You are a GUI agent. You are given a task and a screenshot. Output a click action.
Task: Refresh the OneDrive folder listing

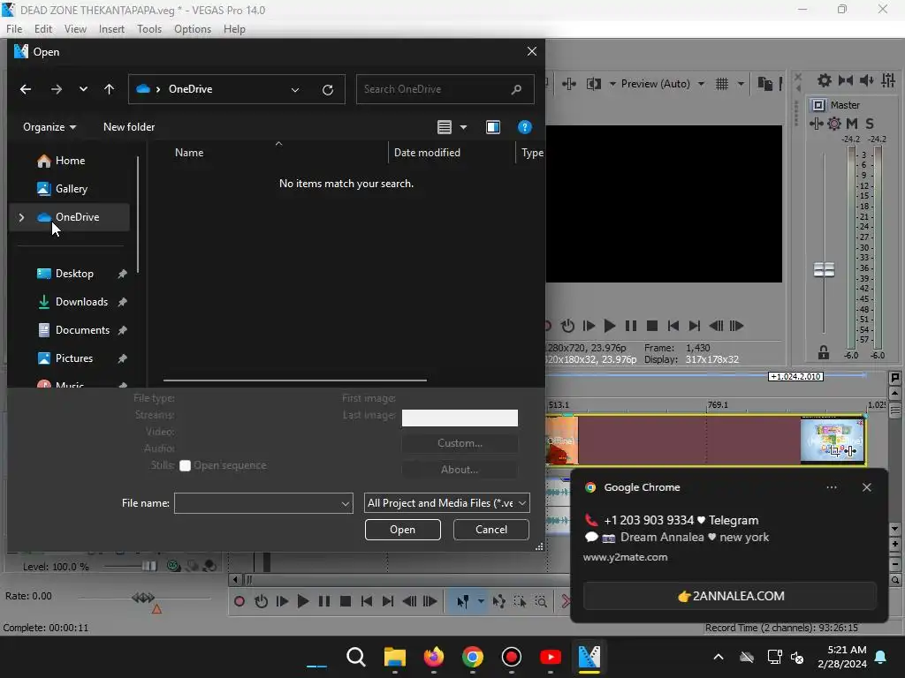coord(328,90)
